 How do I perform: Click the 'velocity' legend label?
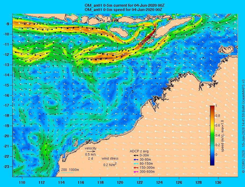tap(91, 148)
